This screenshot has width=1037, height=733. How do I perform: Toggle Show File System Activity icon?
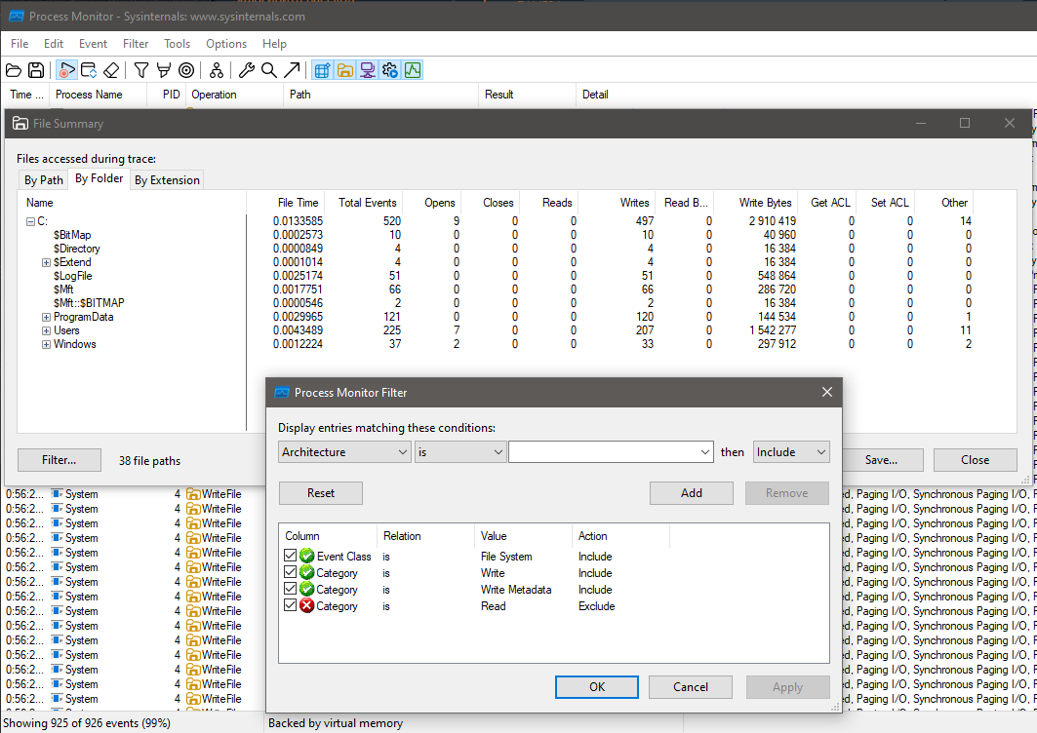(x=344, y=70)
